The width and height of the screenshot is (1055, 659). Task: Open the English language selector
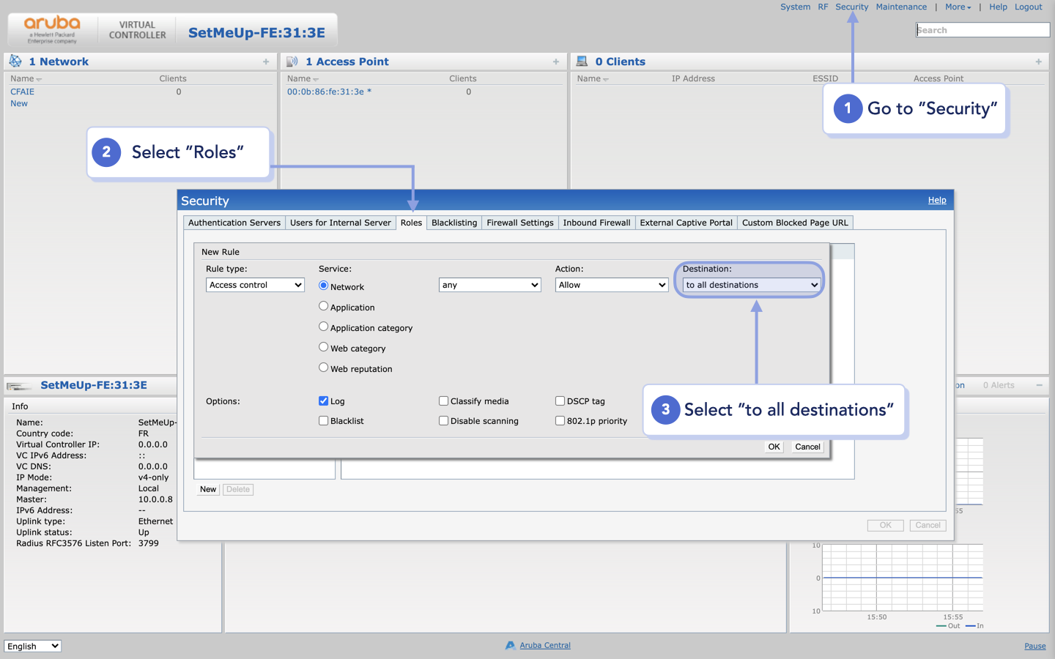coord(32,646)
